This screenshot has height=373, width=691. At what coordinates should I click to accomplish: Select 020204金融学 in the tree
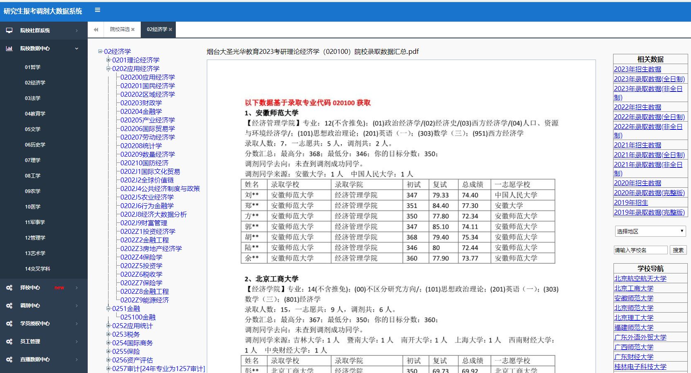pyautogui.click(x=141, y=111)
